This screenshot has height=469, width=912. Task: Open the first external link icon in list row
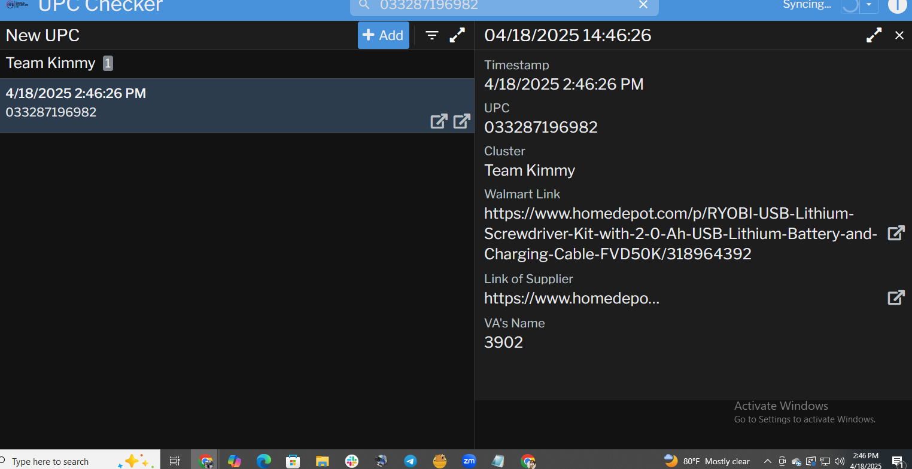pos(439,121)
